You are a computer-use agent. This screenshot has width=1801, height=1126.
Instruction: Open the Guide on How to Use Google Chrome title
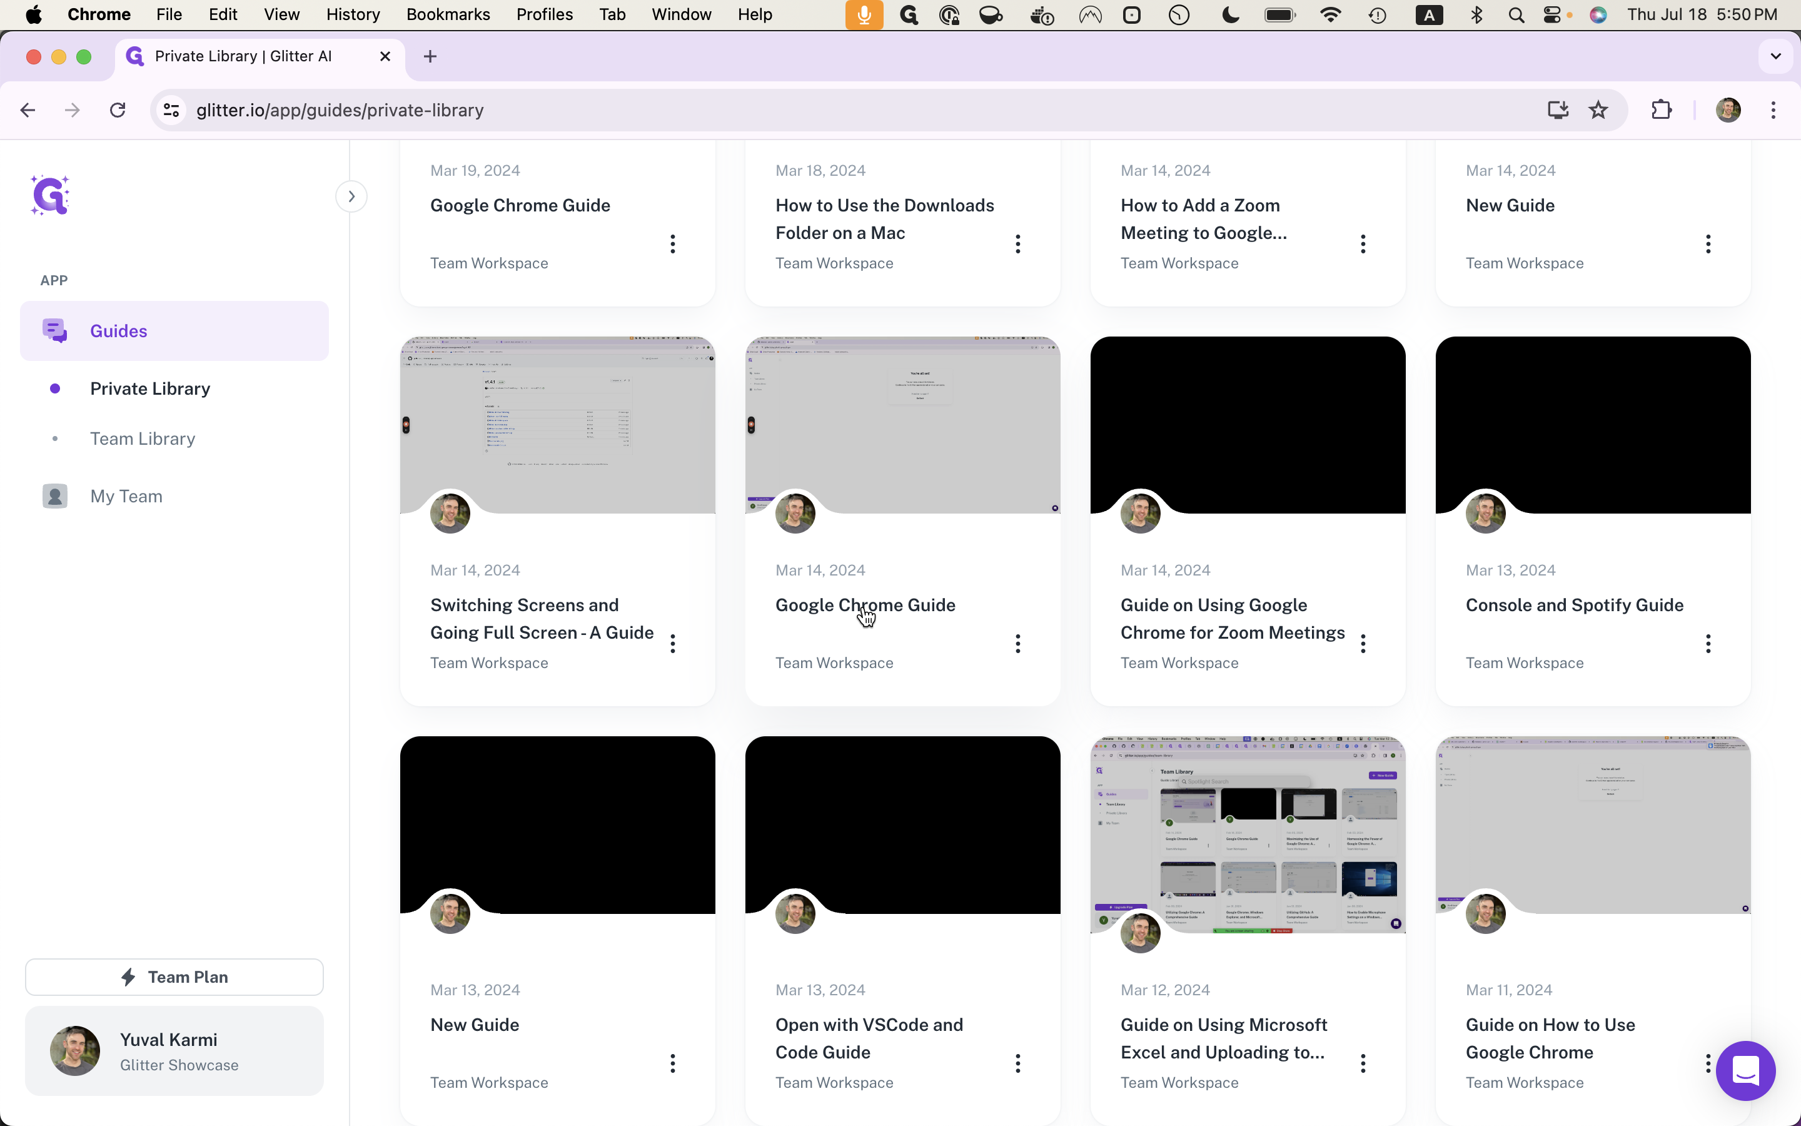click(1550, 1039)
